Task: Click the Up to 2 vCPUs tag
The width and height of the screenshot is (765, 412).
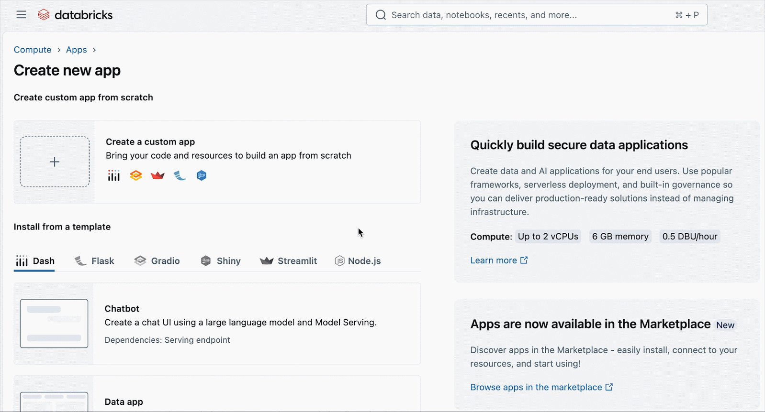Action: pos(548,237)
